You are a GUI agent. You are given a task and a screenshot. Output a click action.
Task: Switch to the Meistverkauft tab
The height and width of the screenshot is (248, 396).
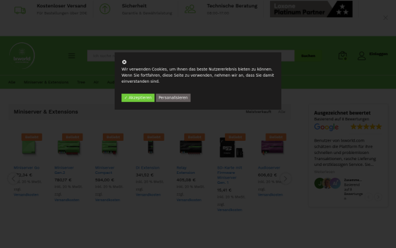coord(258,112)
